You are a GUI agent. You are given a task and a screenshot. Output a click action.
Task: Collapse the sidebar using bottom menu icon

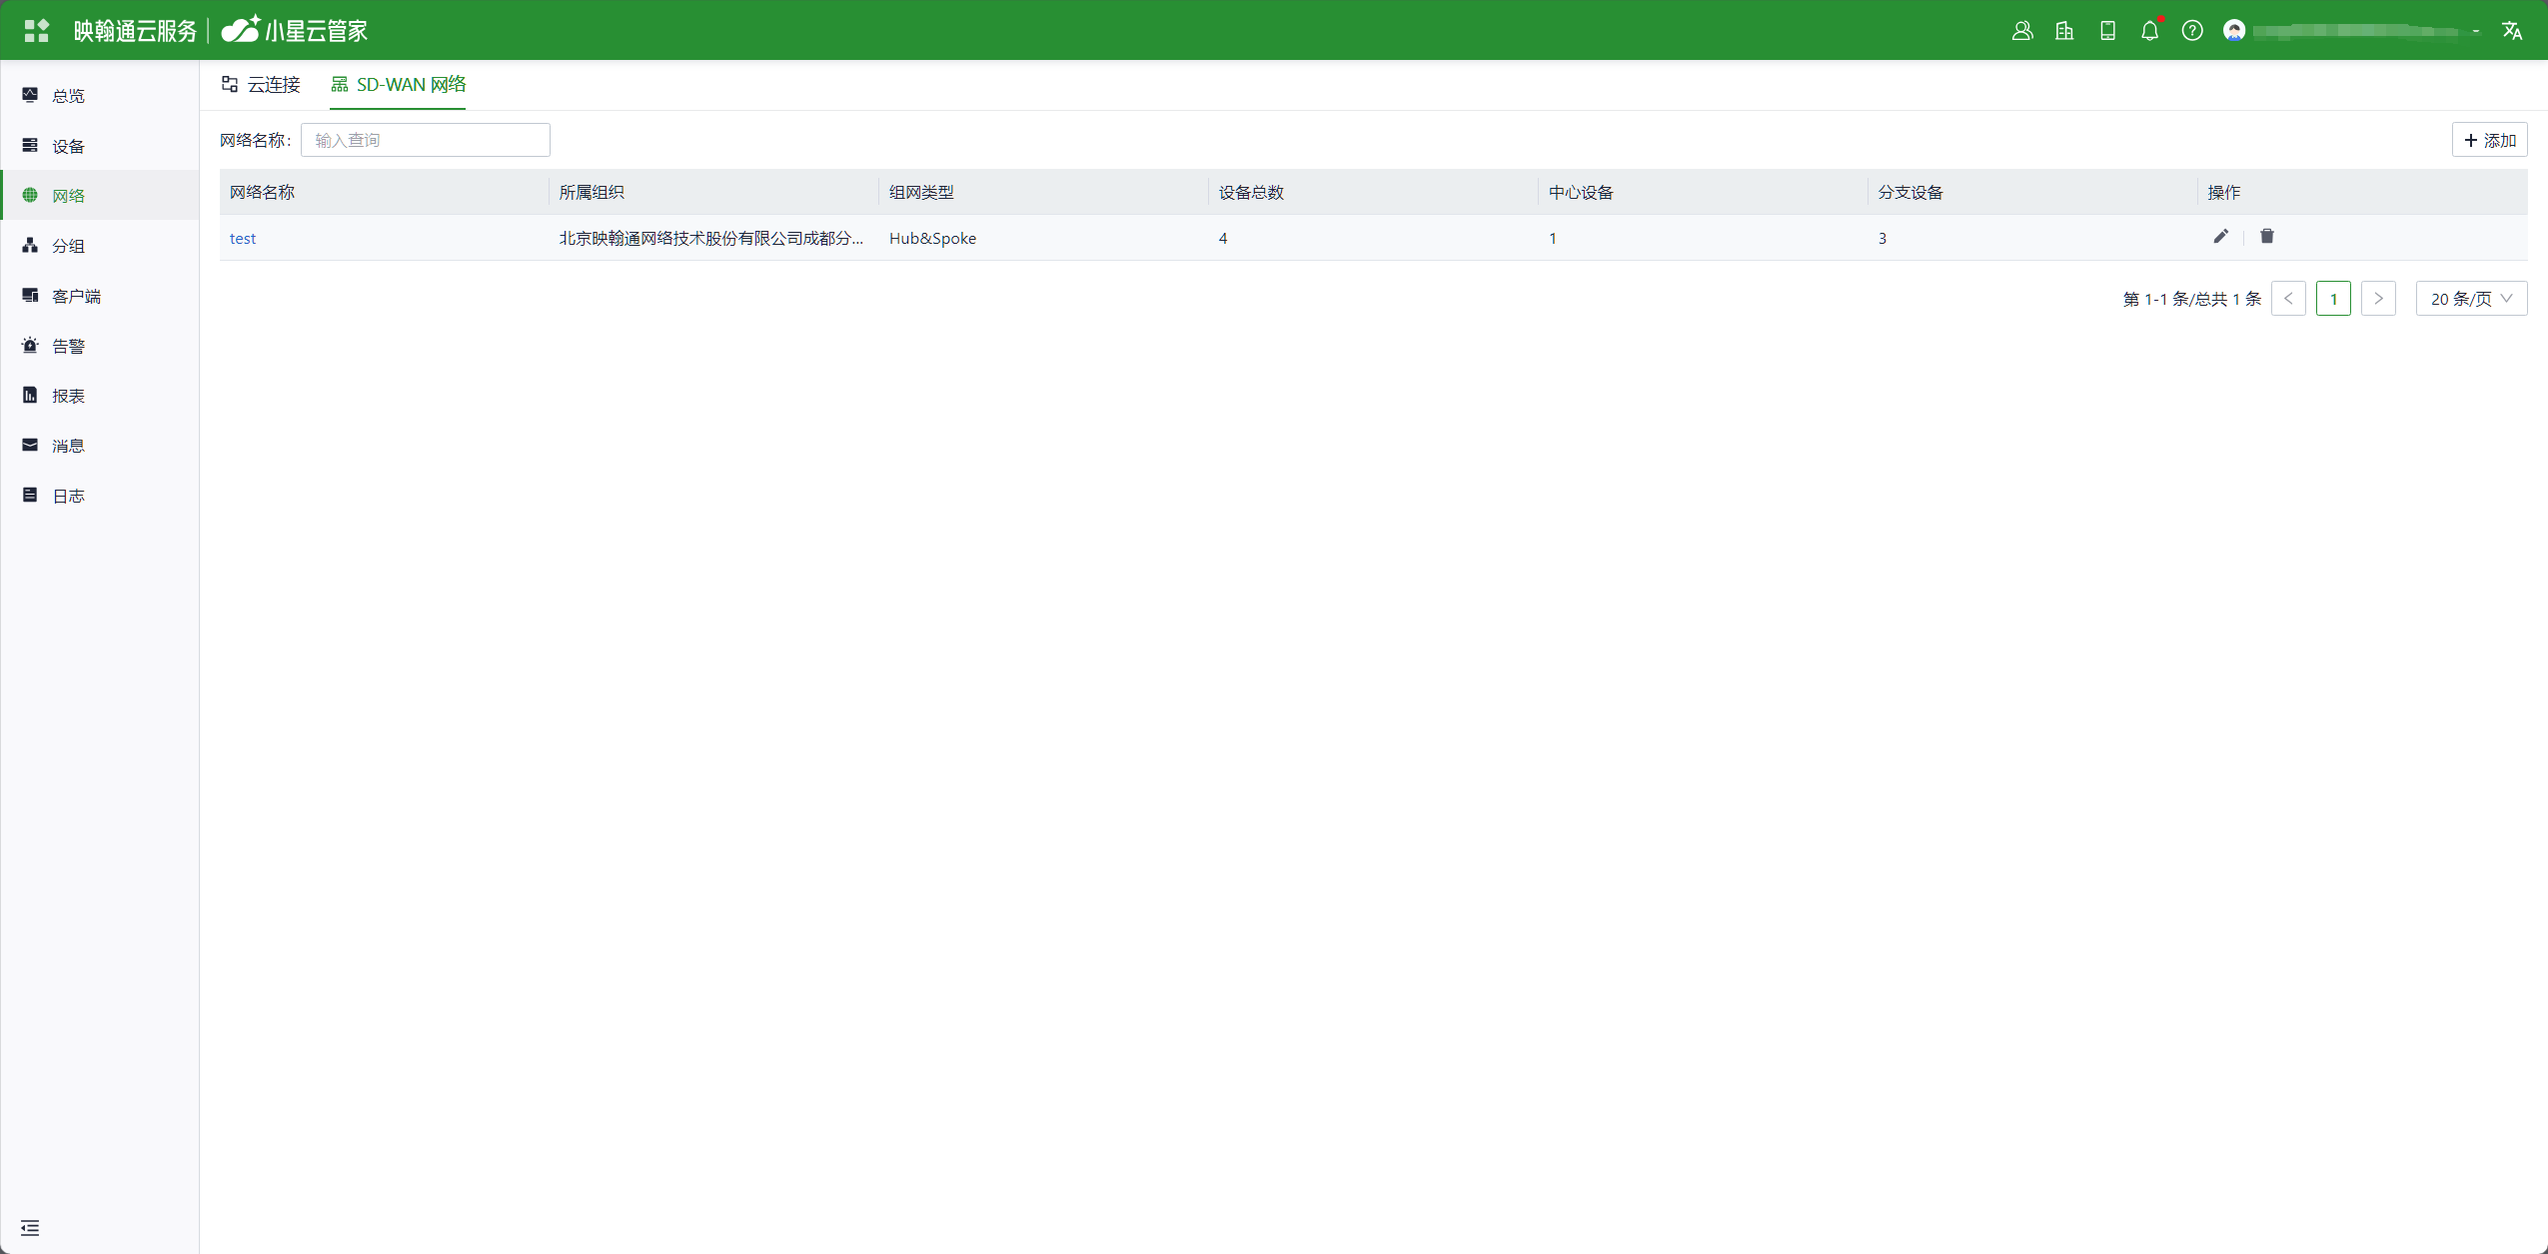30,1228
